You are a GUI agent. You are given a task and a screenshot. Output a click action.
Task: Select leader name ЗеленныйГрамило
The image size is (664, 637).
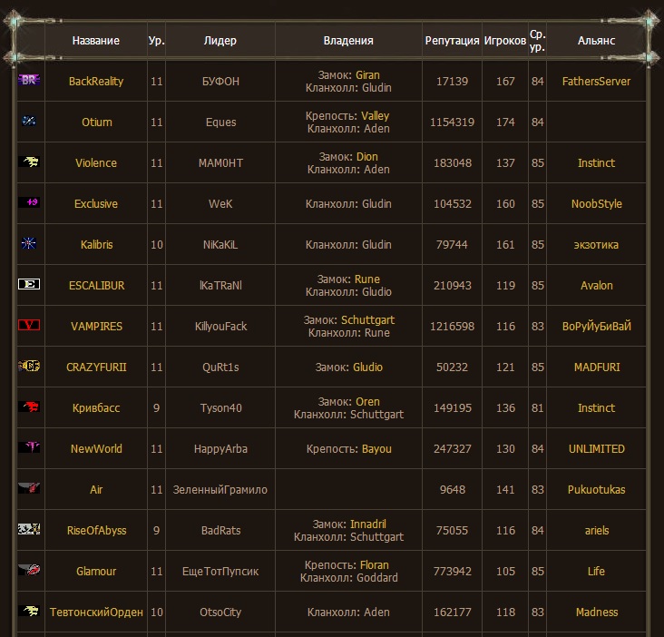tap(220, 490)
